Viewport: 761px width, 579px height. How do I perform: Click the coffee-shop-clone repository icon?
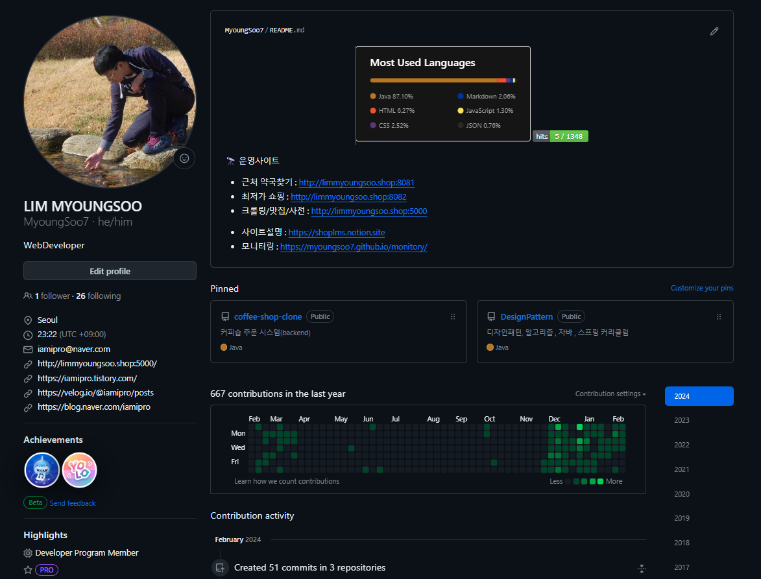point(225,316)
